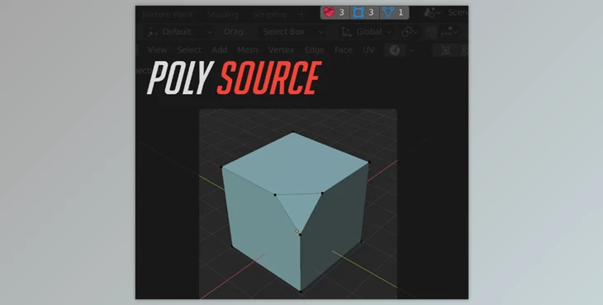The width and height of the screenshot is (603, 305).
Task: Open the snapping options dropdown
Action: coord(449,33)
